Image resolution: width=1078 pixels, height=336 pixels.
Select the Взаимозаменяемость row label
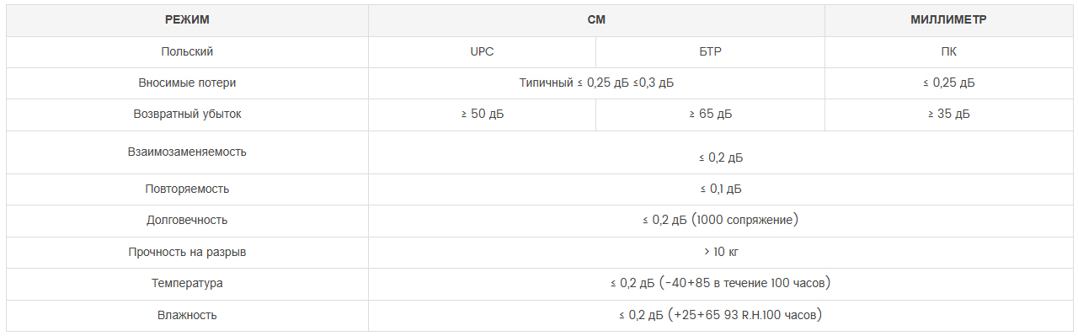pos(187,152)
